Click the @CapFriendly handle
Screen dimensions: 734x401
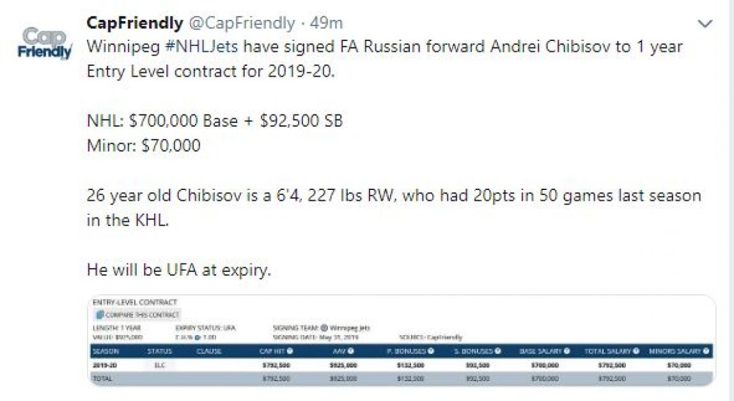click(242, 22)
